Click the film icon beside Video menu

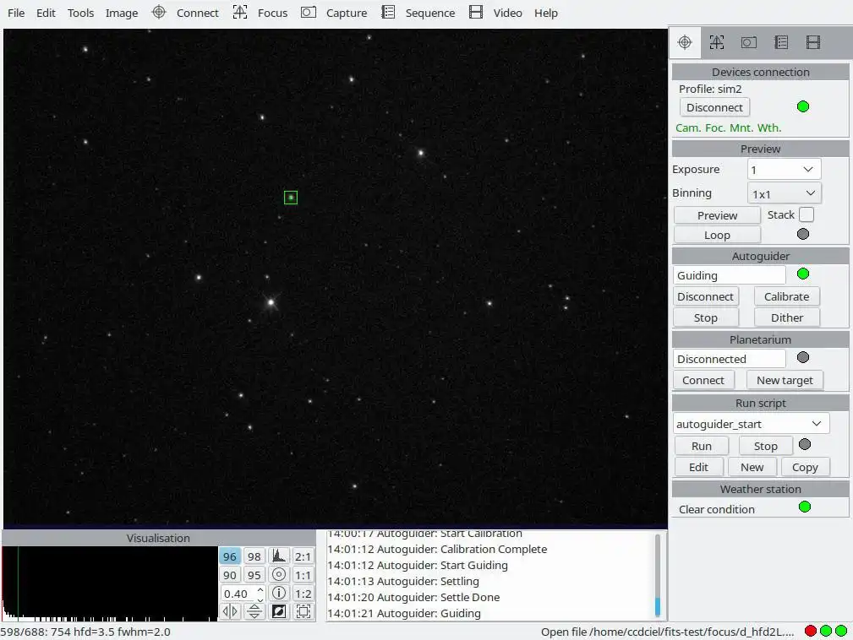(476, 12)
